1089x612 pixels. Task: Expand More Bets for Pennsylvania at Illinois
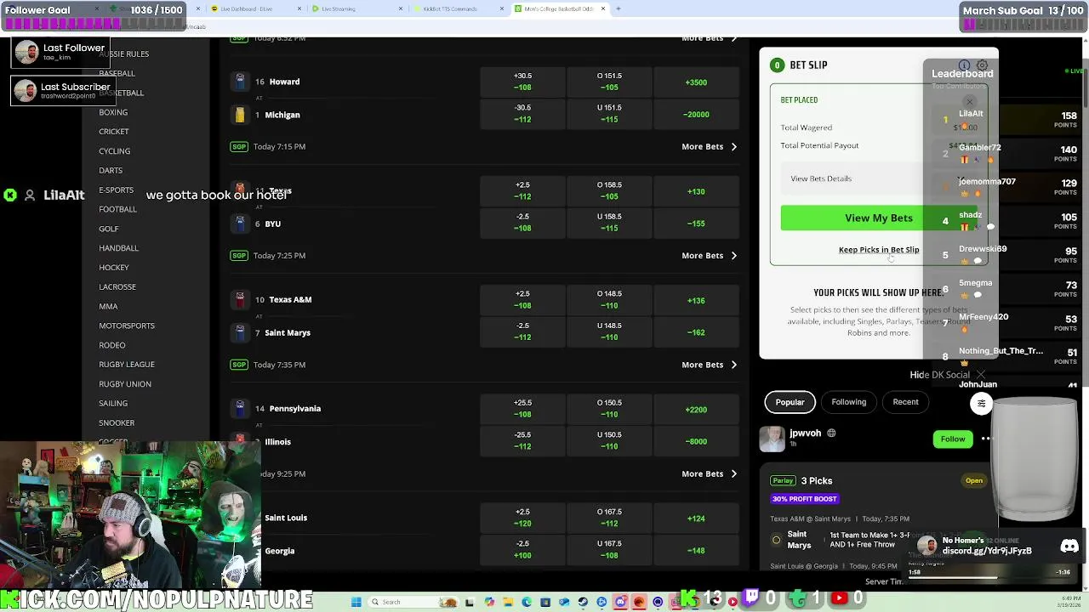[710, 473]
